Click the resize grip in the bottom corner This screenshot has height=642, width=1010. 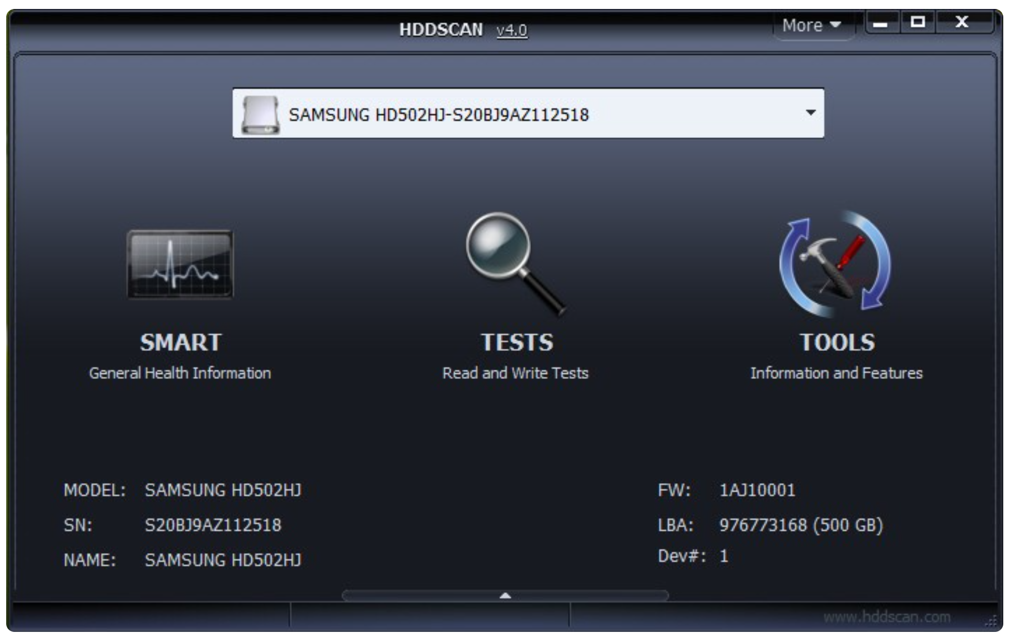tap(990, 620)
